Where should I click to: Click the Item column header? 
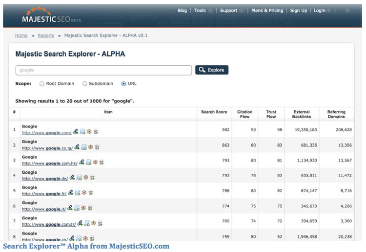pos(108,112)
